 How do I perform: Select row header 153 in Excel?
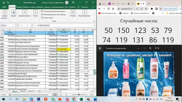[2, 58]
